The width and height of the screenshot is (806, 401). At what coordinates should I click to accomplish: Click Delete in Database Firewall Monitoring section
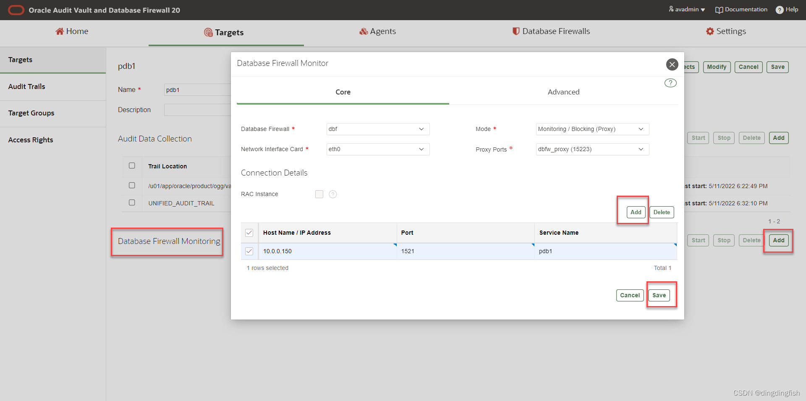[751, 240]
